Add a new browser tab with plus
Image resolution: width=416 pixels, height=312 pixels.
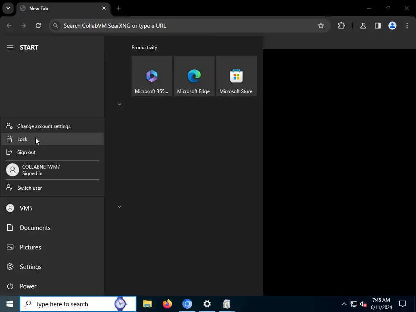point(119,8)
